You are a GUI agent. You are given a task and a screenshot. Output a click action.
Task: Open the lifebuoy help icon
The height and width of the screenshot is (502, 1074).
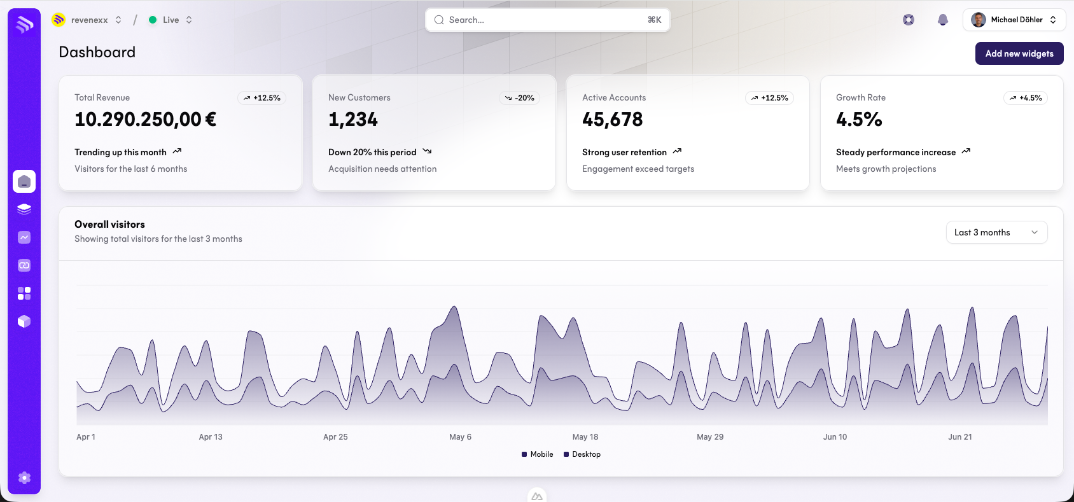(x=909, y=20)
